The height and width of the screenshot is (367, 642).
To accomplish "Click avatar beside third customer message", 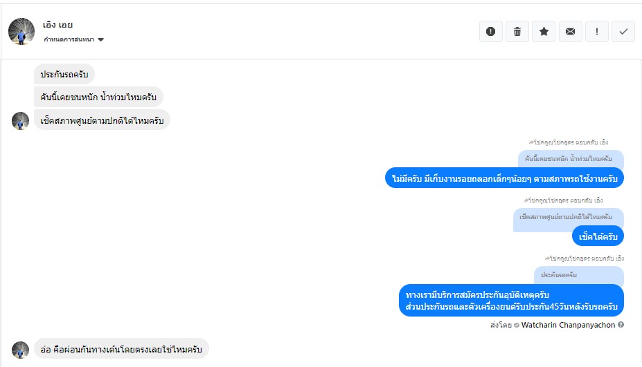I will pos(21,120).
